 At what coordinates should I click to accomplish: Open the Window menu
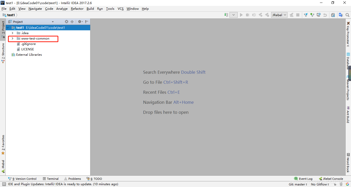click(133, 8)
